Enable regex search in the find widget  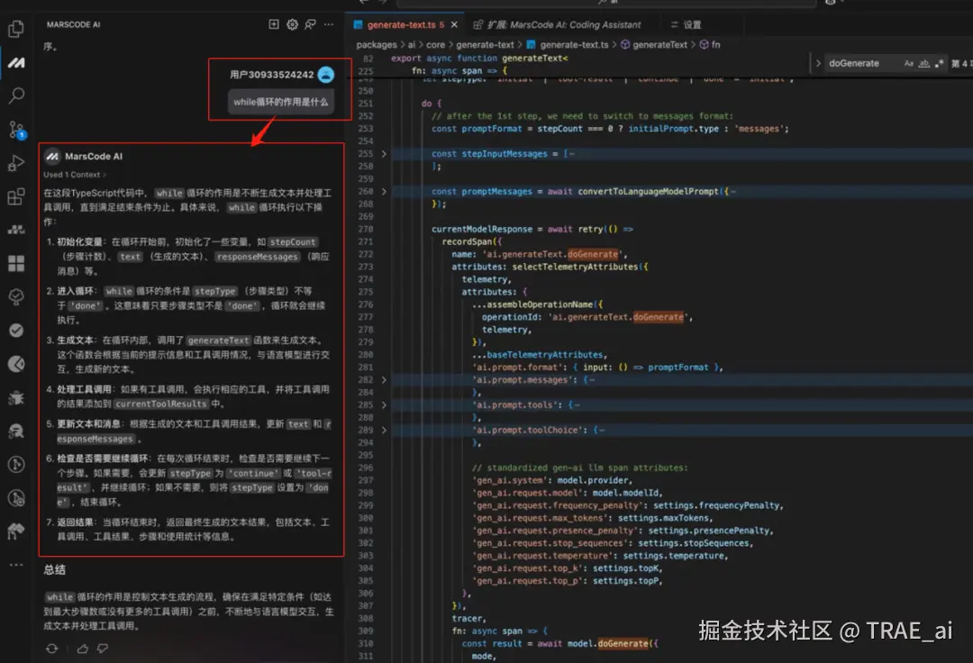(x=941, y=63)
